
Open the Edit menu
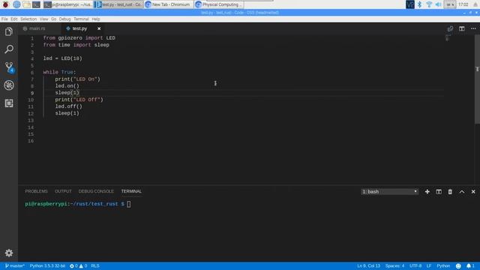(x=14, y=19)
